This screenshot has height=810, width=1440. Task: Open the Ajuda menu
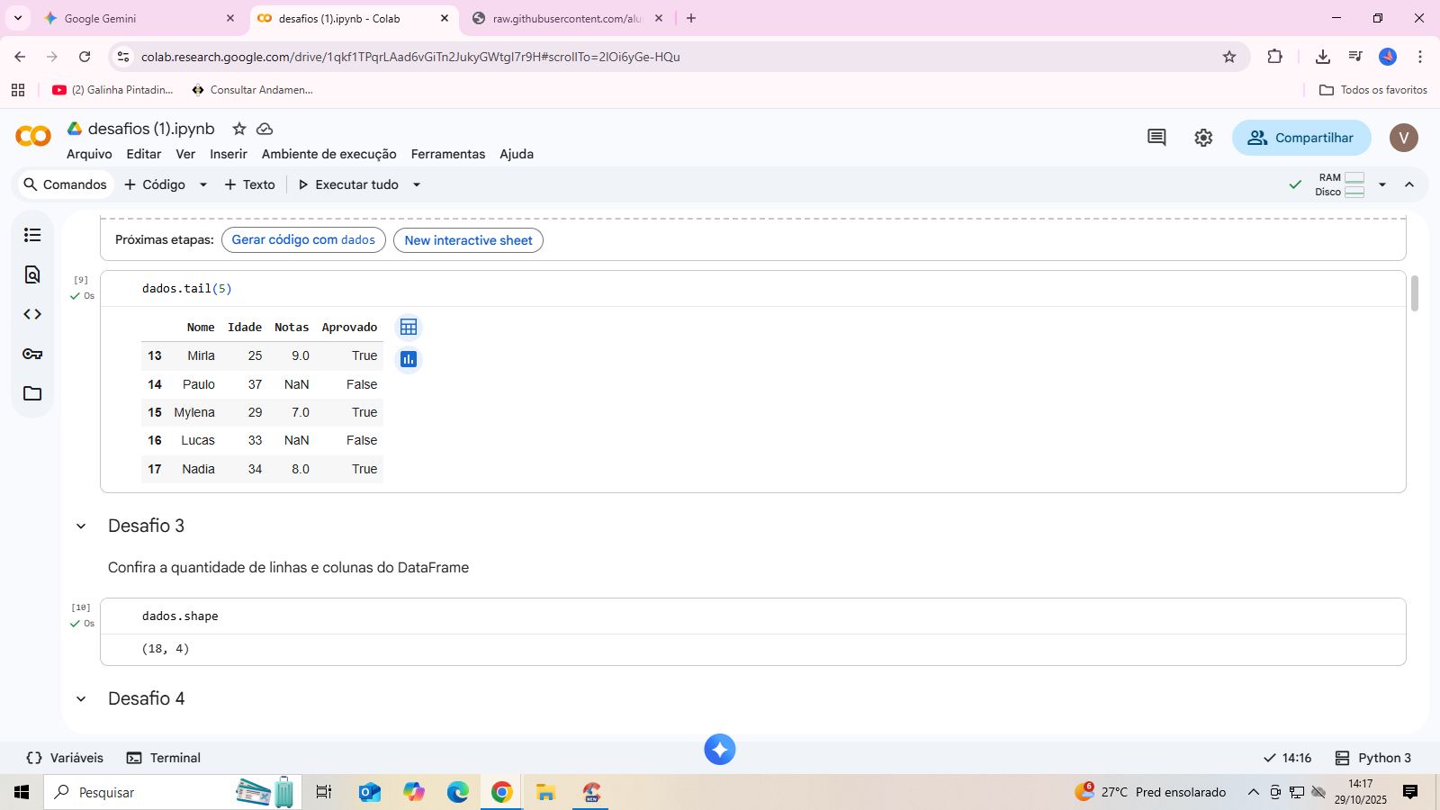pos(517,154)
